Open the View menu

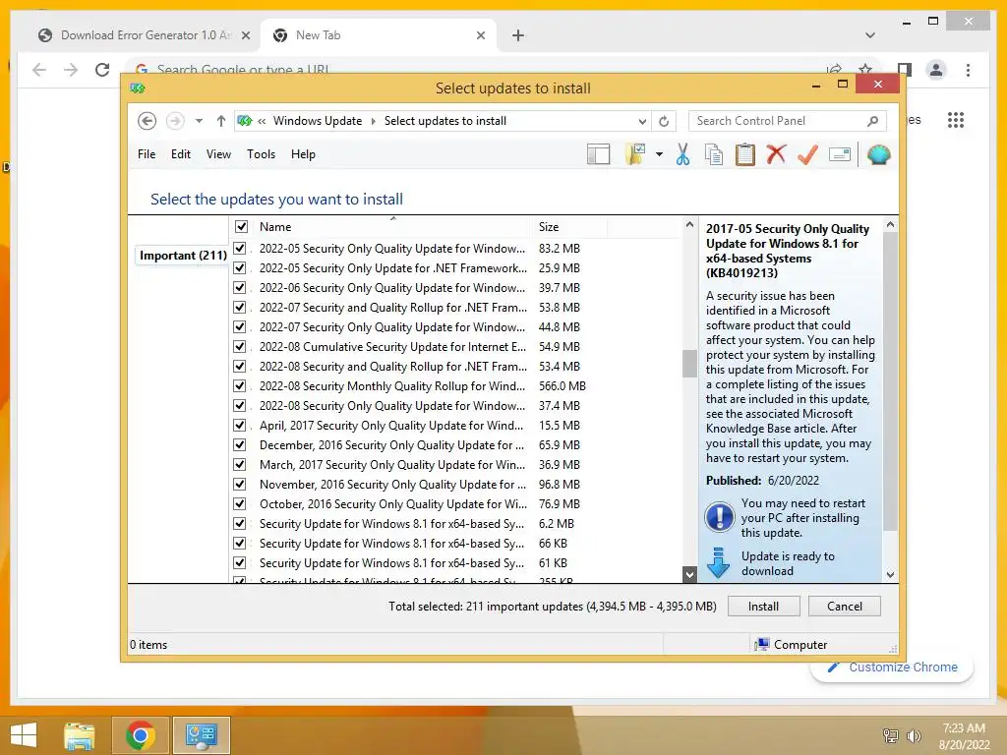pyautogui.click(x=218, y=154)
